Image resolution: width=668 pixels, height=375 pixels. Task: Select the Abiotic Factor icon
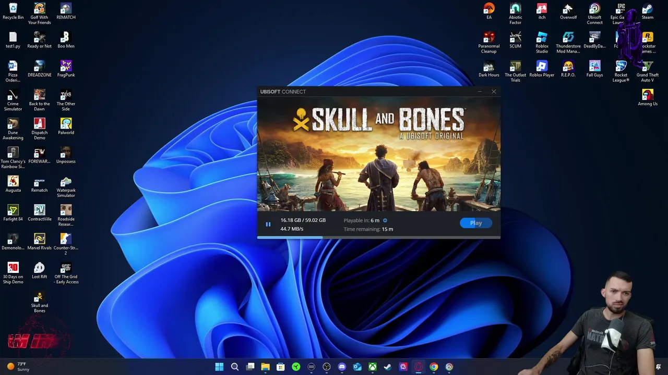515,14
